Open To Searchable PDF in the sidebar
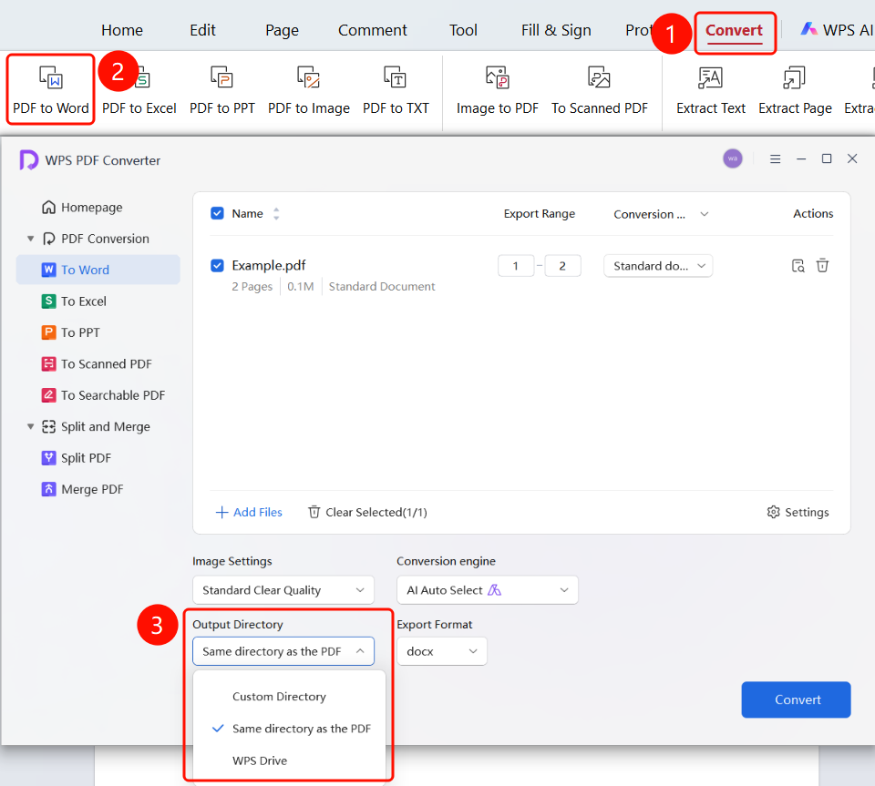This screenshot has height=786, width=875. point(104,395)
